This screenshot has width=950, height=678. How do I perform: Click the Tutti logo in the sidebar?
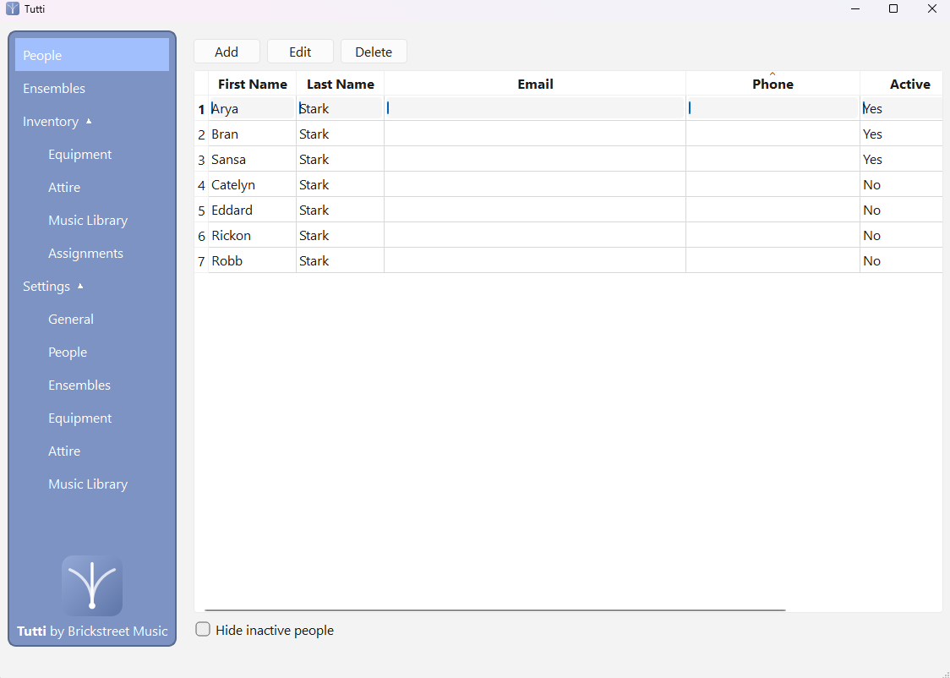coord(92,585)
